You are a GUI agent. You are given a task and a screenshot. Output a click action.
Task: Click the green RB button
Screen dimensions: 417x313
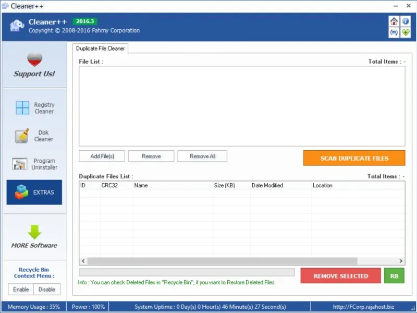point(394,276)
